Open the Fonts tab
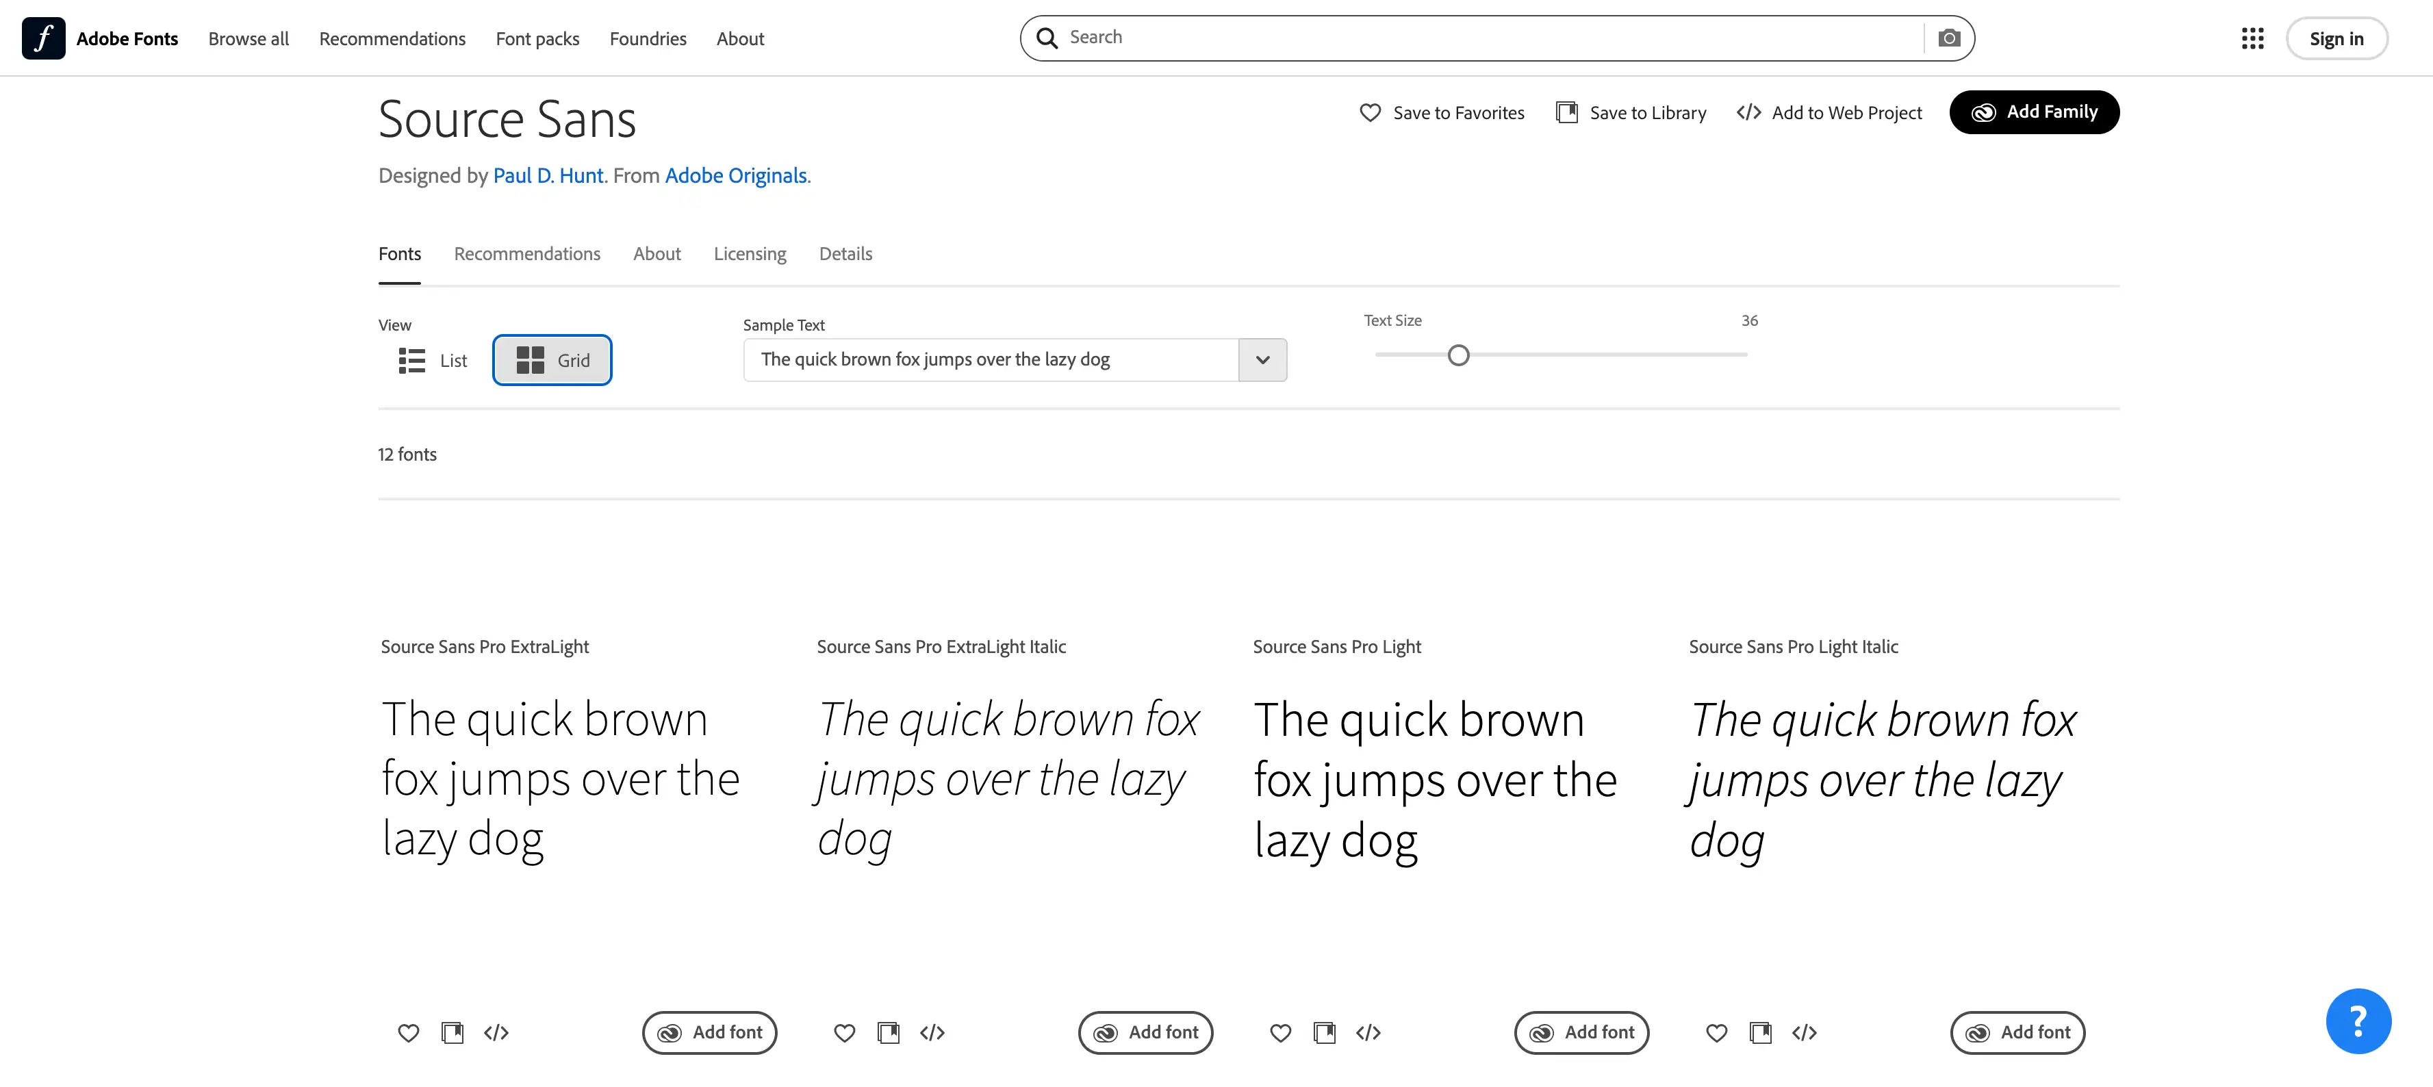The height and width of the screenshot is (1087, 2433). [x=400, y=254]
